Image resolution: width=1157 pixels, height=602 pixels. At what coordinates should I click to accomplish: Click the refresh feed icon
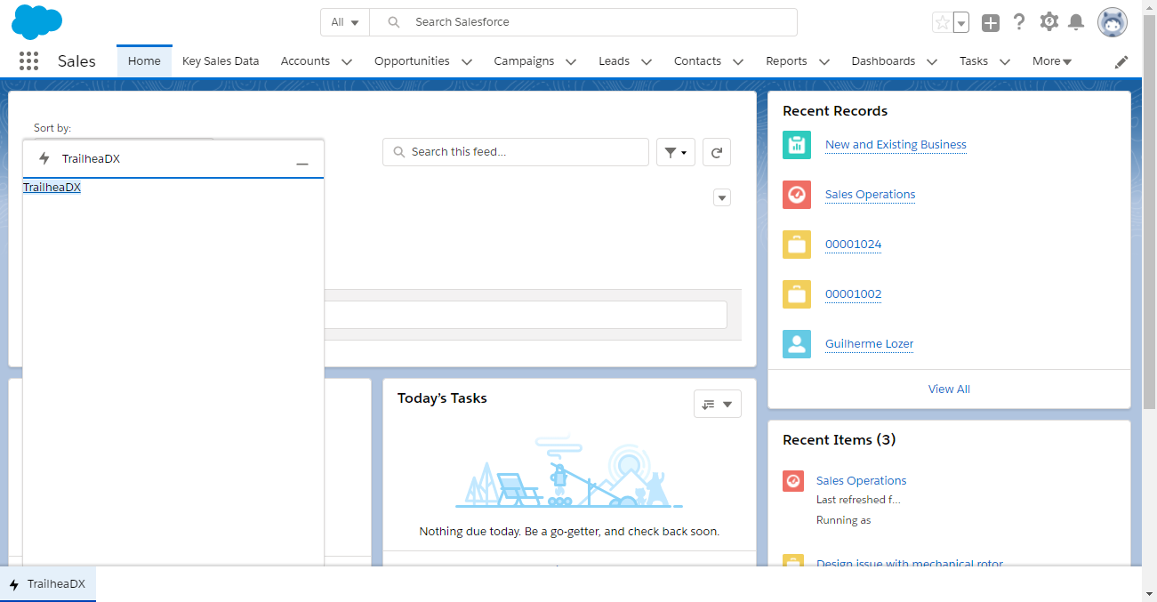pos(716,152)
